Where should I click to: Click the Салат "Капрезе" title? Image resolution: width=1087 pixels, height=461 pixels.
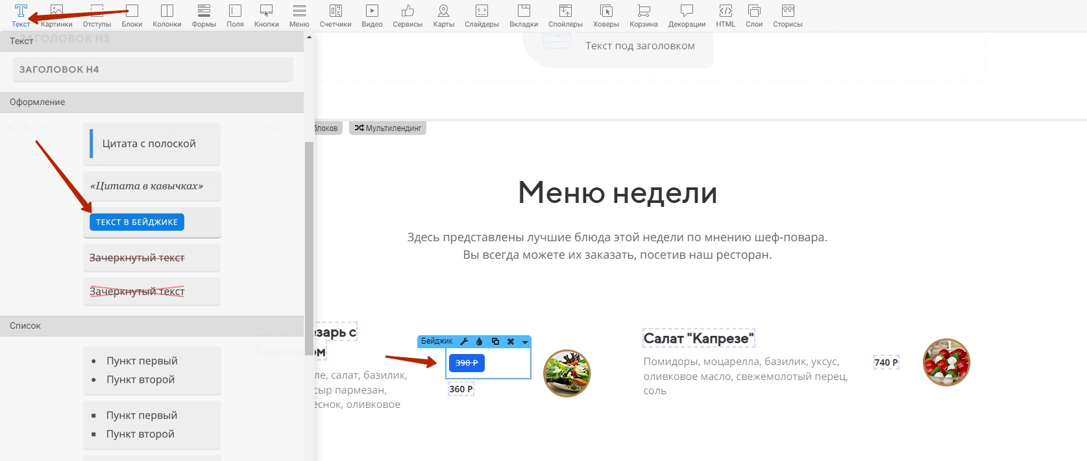click(699, 338)
